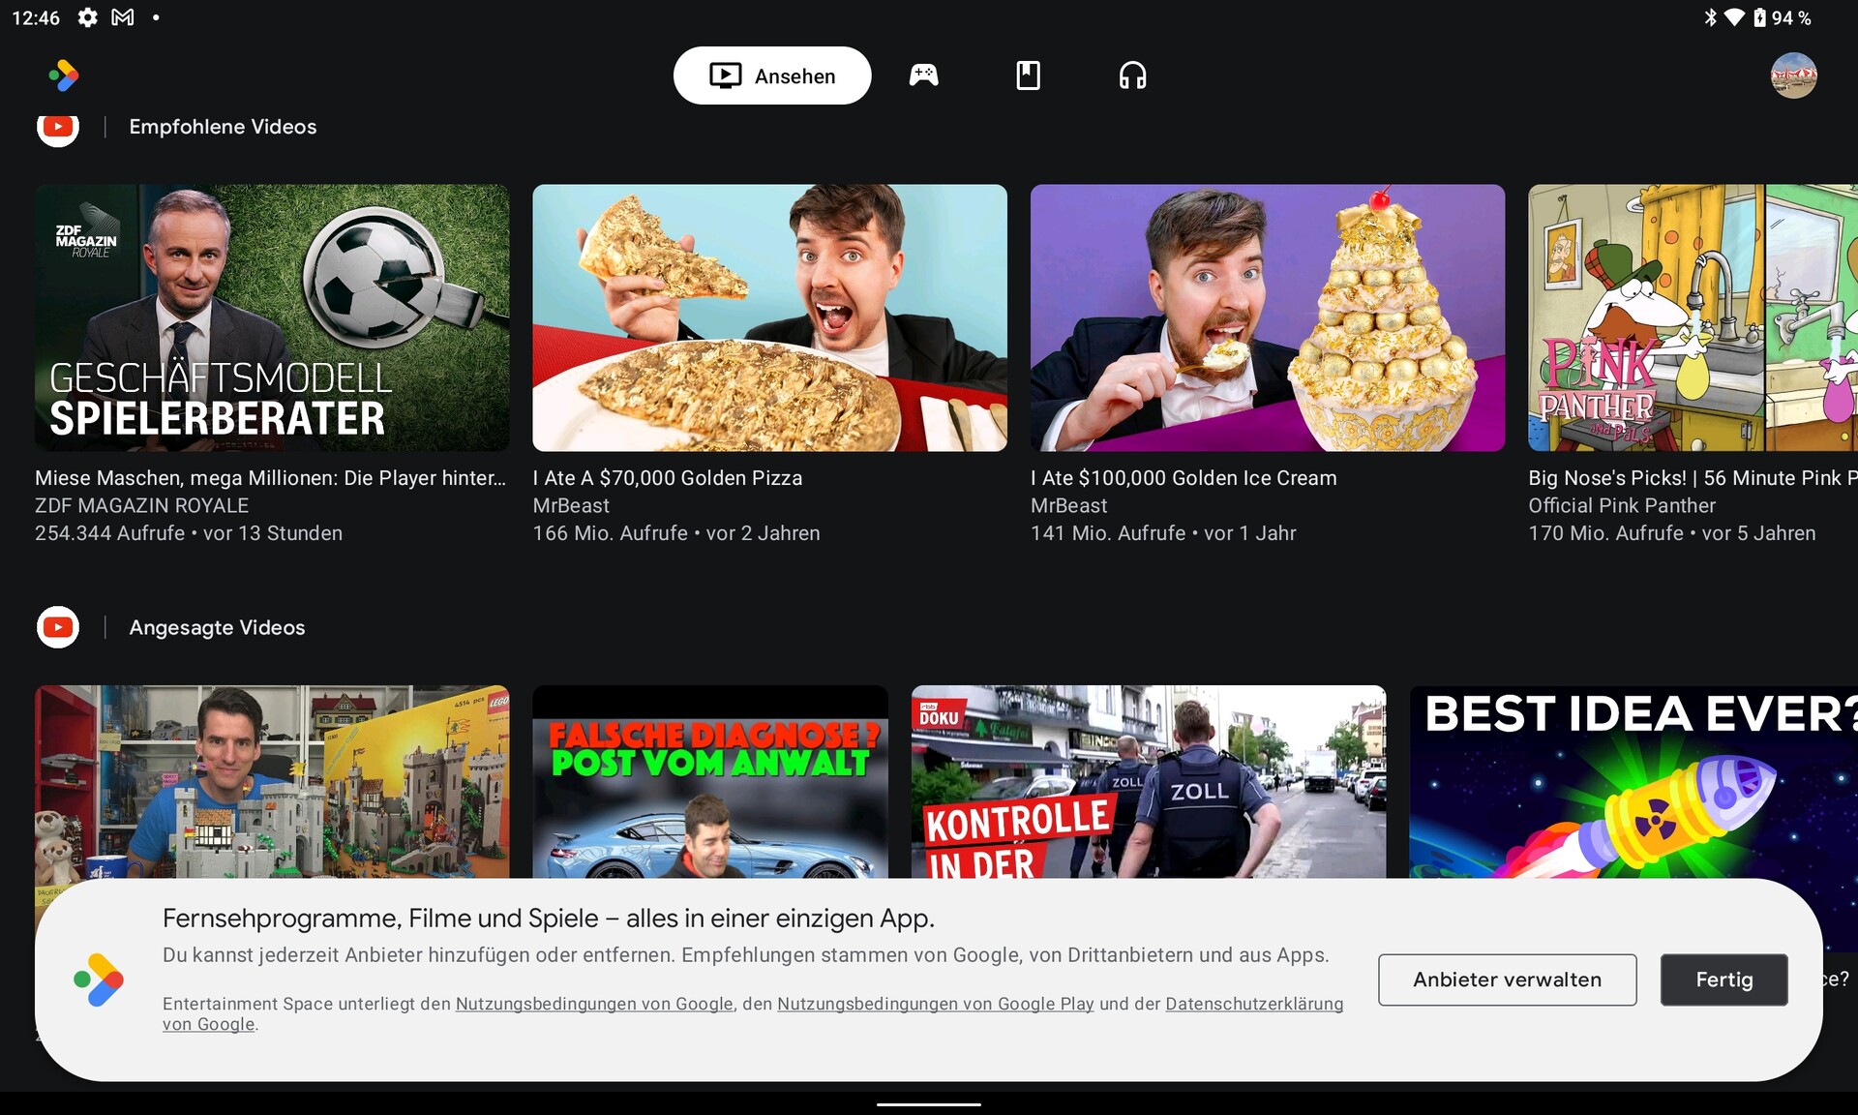This screenshot has width=1858, height=1115.
Task: Open the Books tab bookmark icon
Action: pyautogui.click(x=1028, y=75)
